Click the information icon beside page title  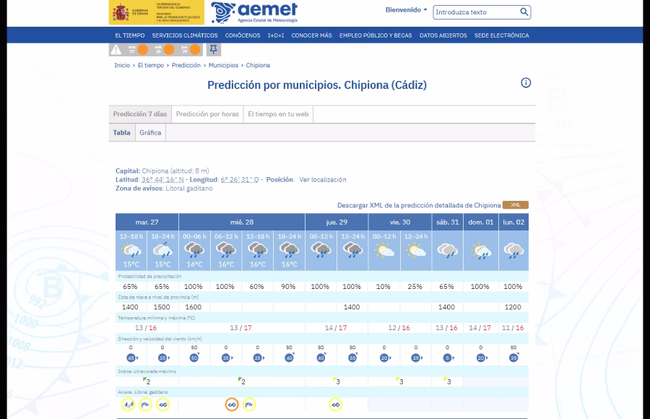pos(526,82)
